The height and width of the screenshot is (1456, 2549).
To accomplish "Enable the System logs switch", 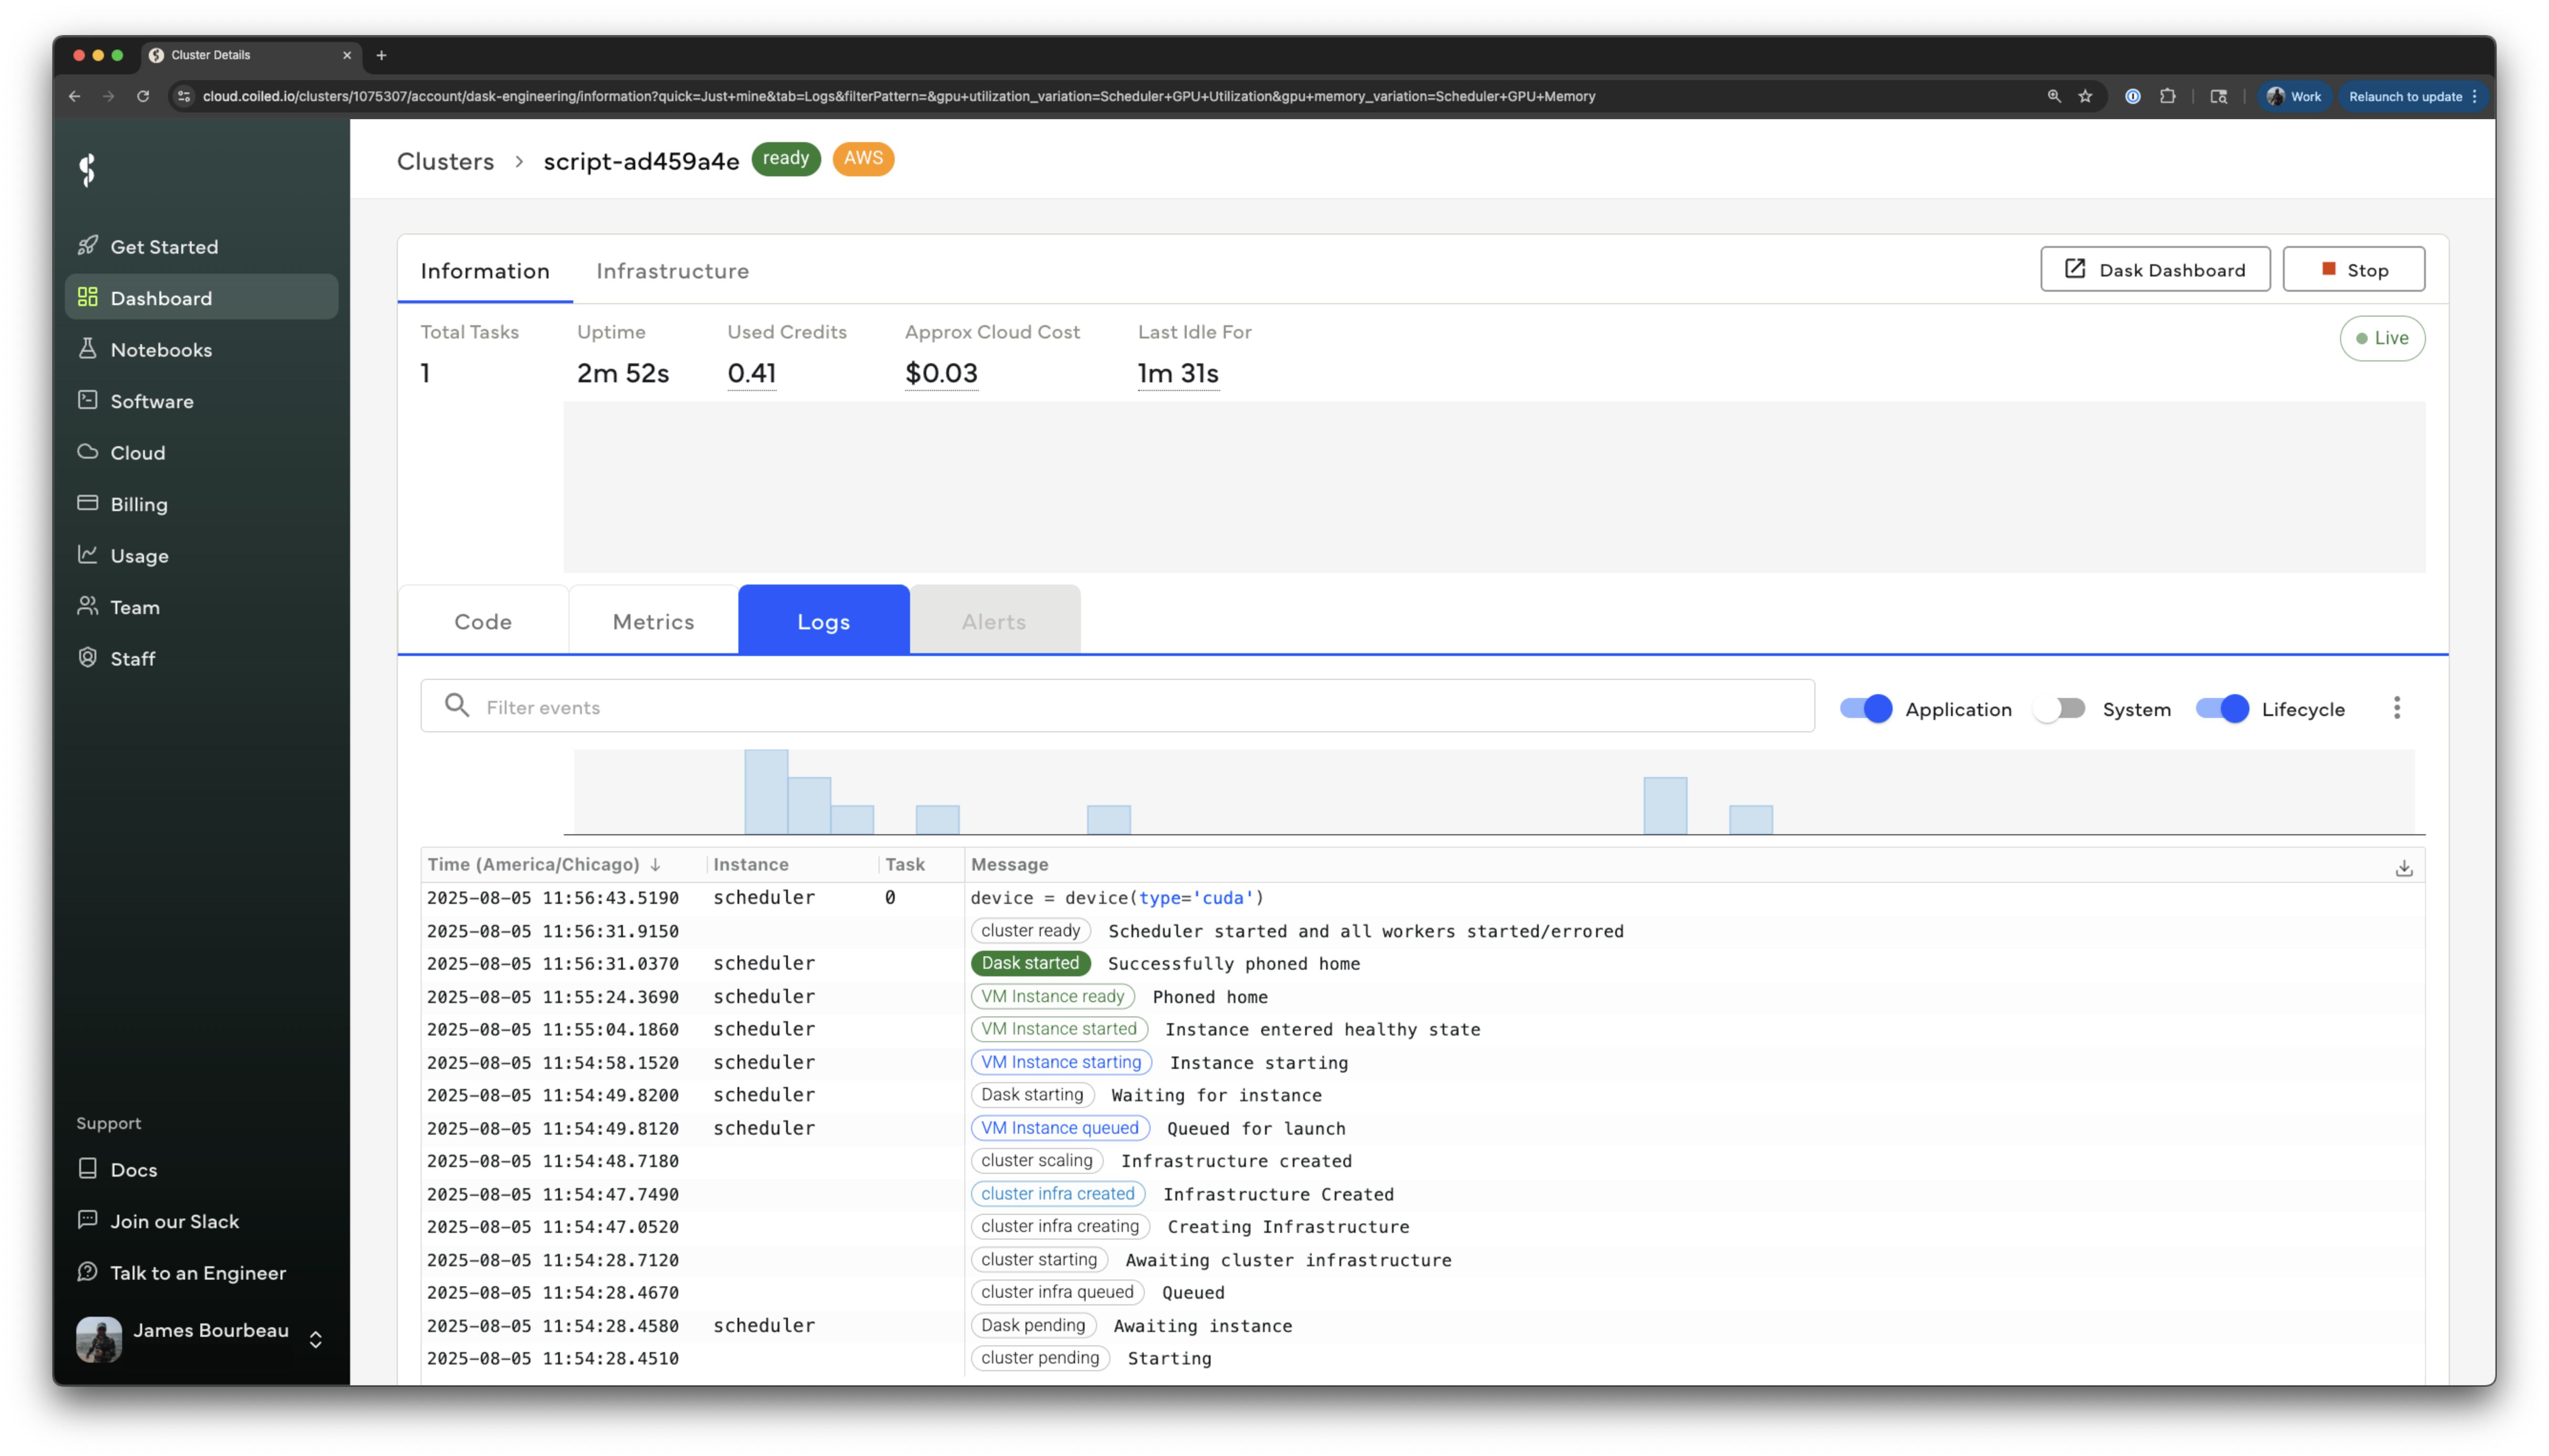I will pos(2060,708).
